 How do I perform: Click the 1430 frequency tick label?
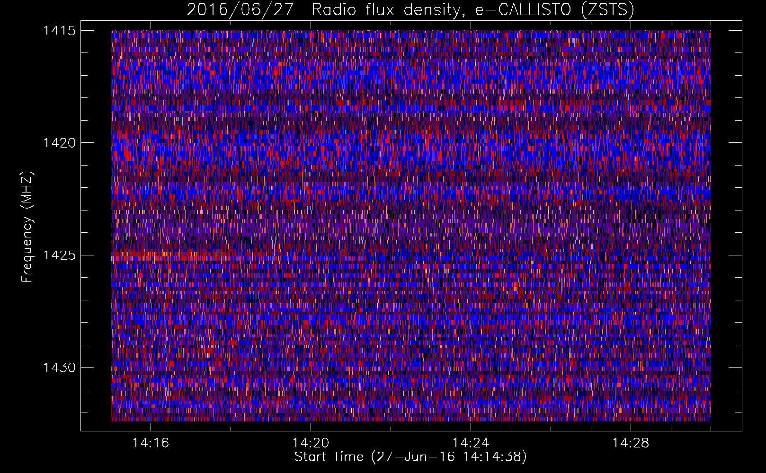pos(60,368)
